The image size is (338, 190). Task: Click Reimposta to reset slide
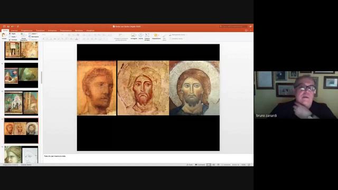[34, 36]
